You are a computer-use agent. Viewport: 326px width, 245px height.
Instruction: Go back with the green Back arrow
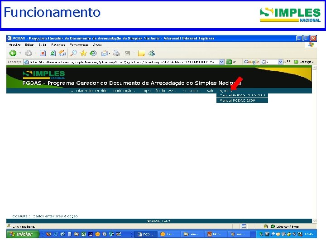[x=13, y=54]
